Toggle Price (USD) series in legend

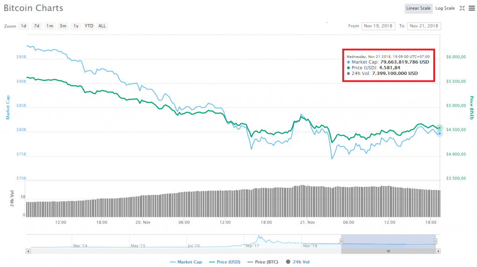click(225, 262)
